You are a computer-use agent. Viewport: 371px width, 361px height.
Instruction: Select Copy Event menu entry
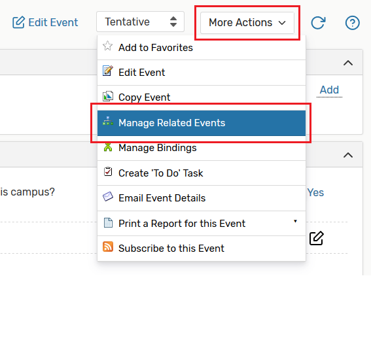[202, 97]
